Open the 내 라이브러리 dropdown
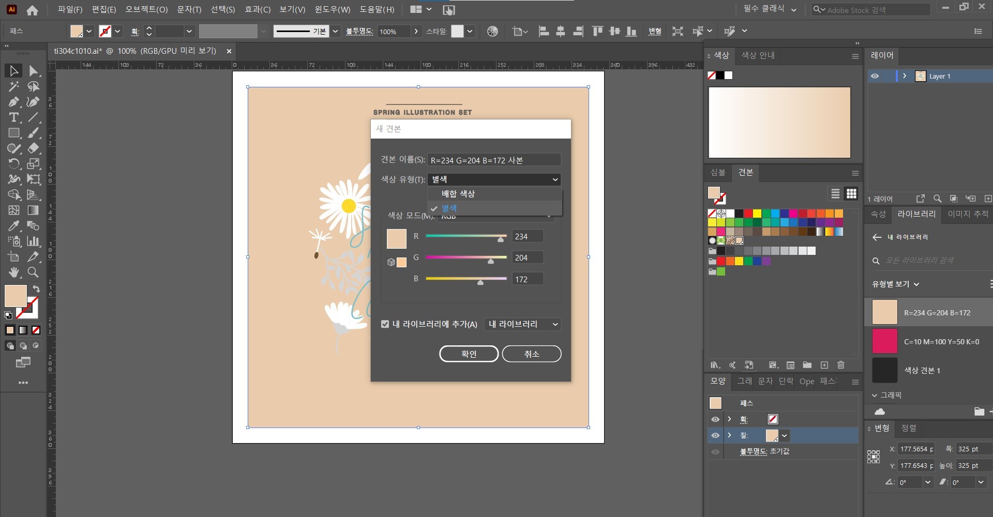The height and width of the screenshot is (517, 993). [523, 324]
